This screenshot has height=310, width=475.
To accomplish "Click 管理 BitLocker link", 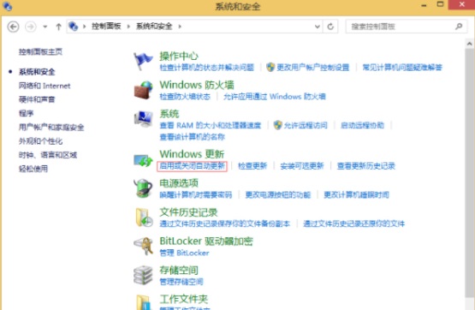I will tap(184, 253).
